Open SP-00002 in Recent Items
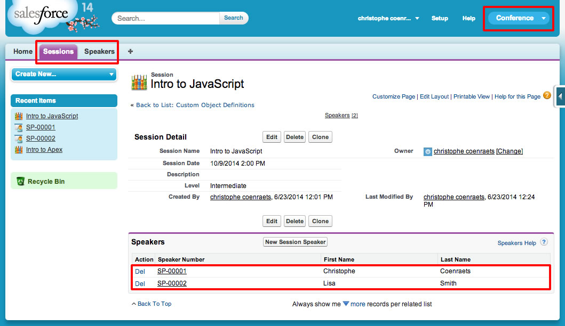This screenshot has width=565, height=326. pyautogui.click(x=41, y=138)
